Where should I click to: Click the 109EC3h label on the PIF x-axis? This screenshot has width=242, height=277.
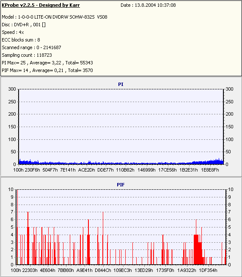(123, 270)
